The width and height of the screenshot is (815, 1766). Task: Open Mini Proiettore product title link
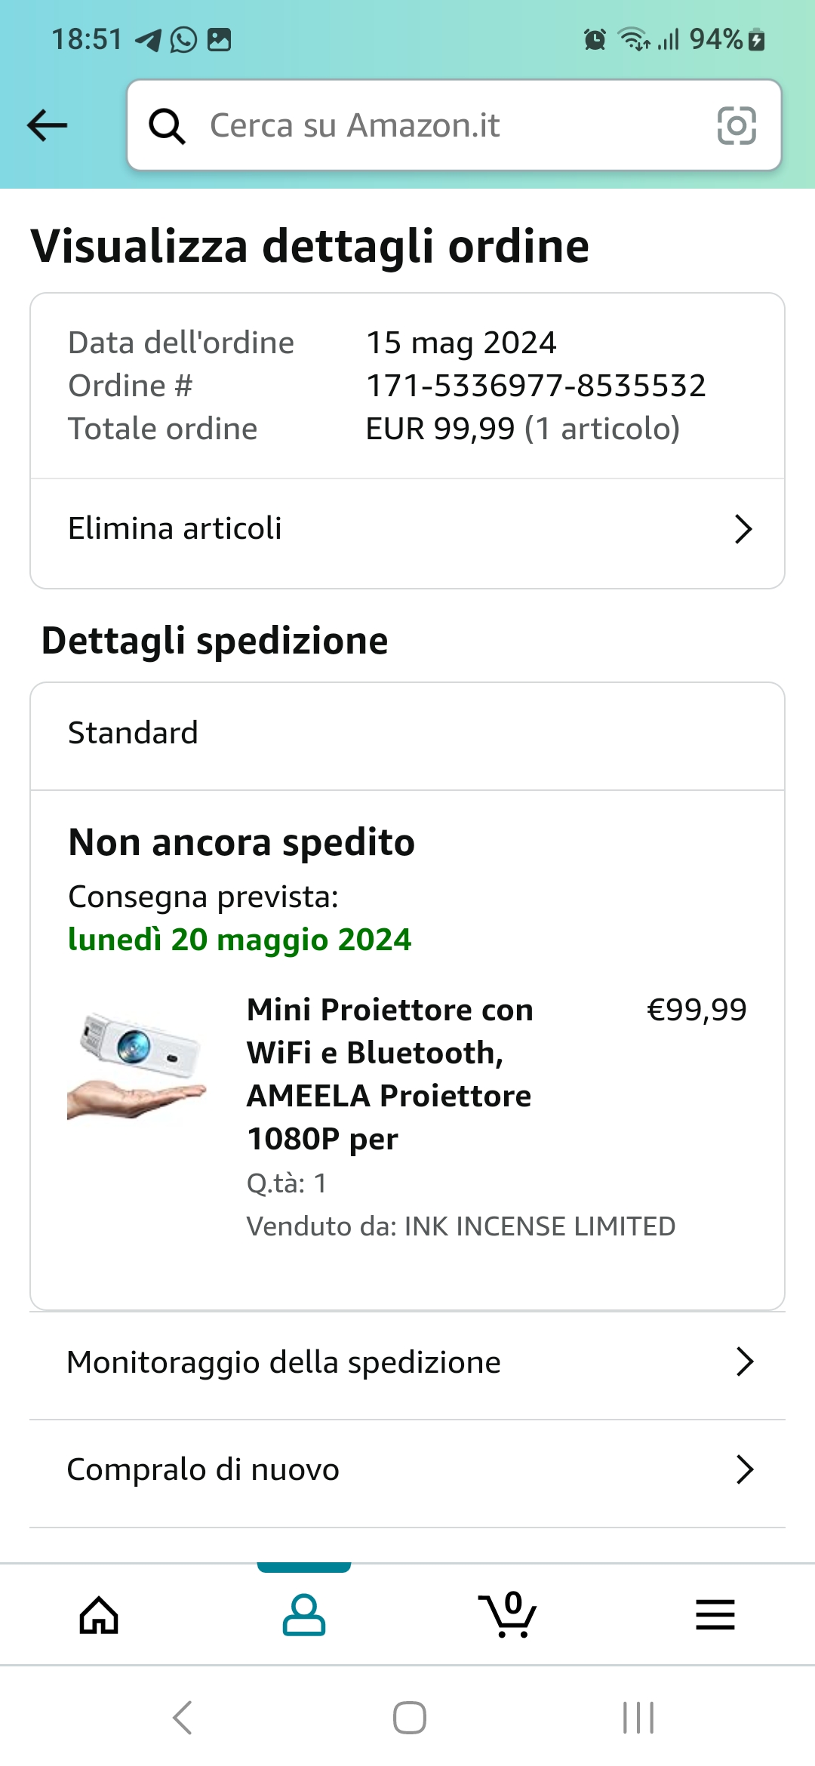(x=389, y=1073)
